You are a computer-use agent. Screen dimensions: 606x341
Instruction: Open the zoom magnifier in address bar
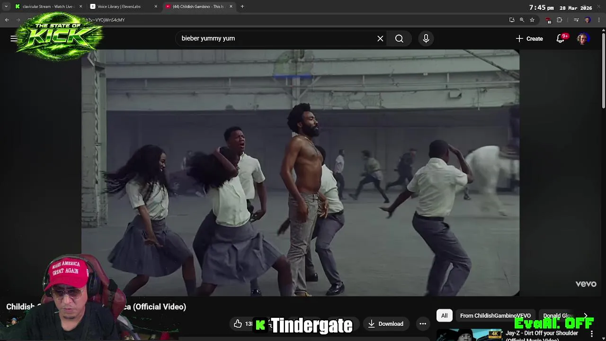(522, 20)
